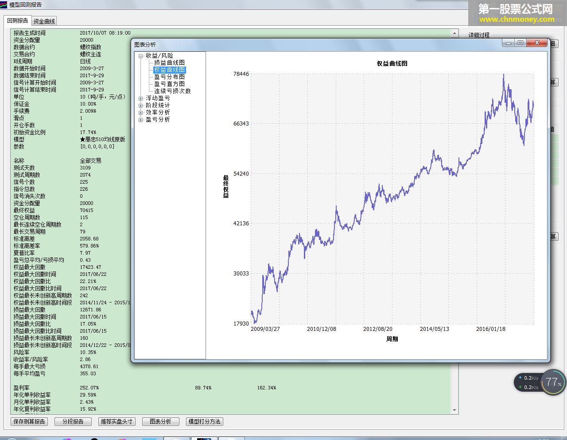
Task: Switch to the 资金曲线 tab
Action: tap(44, 21)
